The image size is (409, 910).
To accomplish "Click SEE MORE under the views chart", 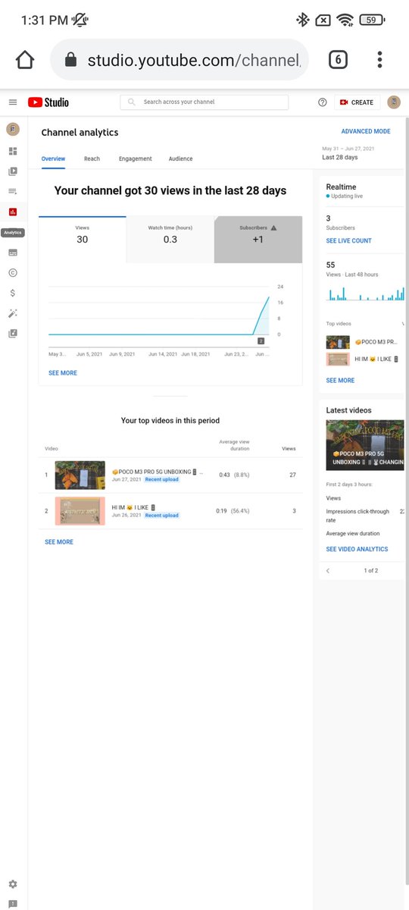I will [x=63, y=373].
